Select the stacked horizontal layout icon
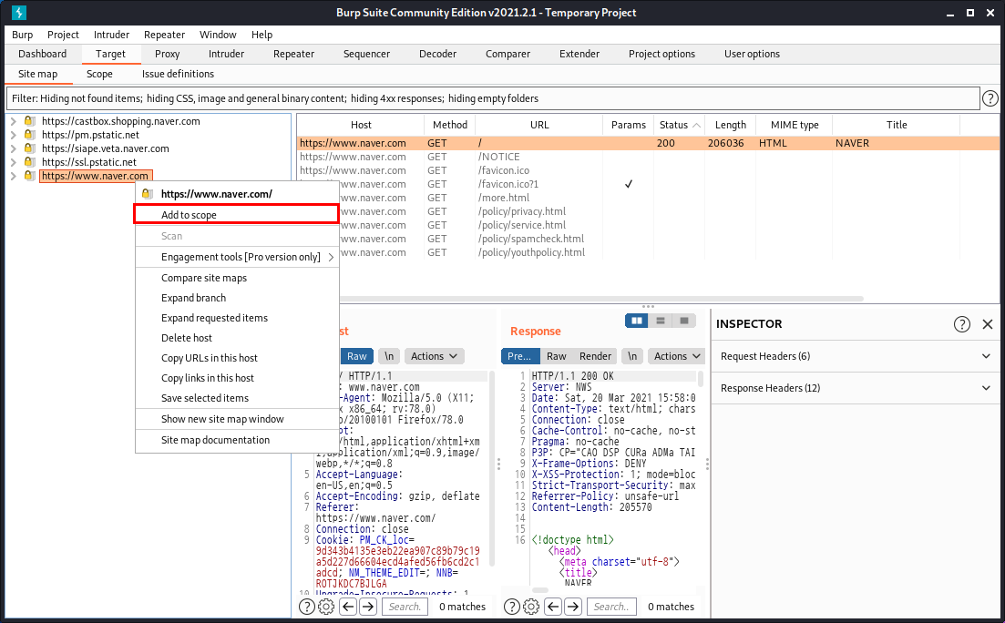This screenshot has height=623, width=1005. pyautogui.click(x=661, y=321)
